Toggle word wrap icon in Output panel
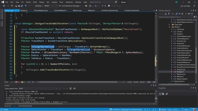Image resolution: width=198 pixels, height=111 pixels. [x=74, y=88]
